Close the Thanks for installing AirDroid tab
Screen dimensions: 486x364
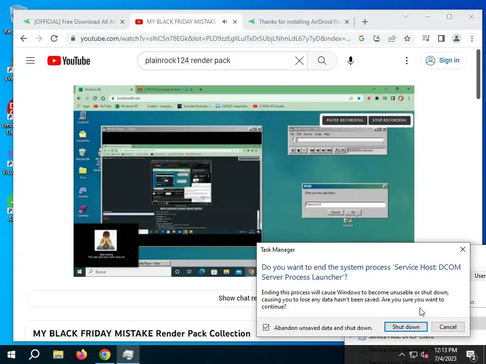click(347, 22)
